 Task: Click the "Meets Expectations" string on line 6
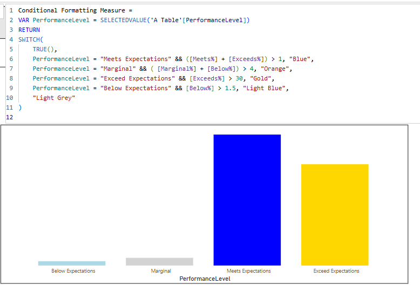(136, 59)
